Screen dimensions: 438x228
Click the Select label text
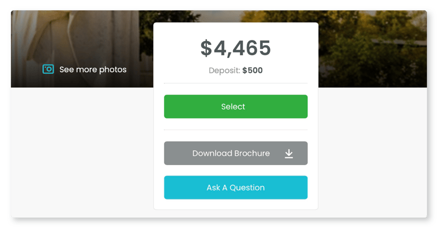coord(233,106)
